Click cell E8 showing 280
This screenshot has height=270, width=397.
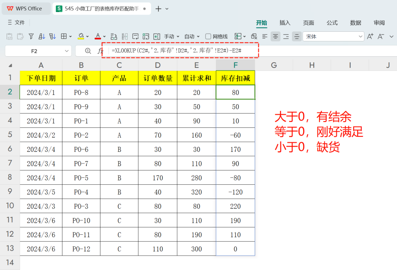click(197, 178)
